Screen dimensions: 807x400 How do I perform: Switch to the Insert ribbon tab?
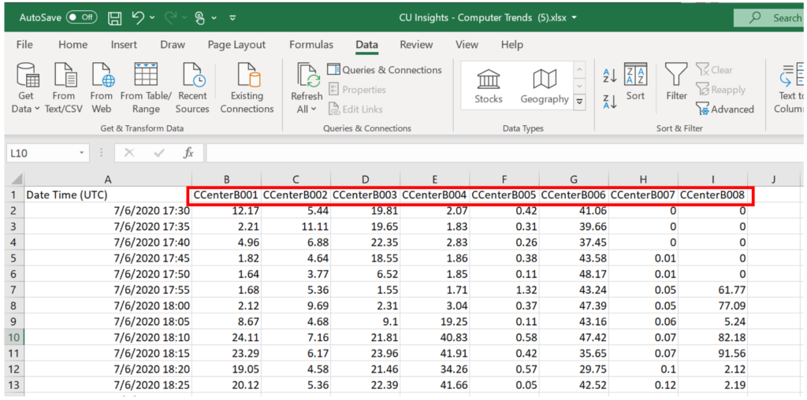(x=124, y=45)
